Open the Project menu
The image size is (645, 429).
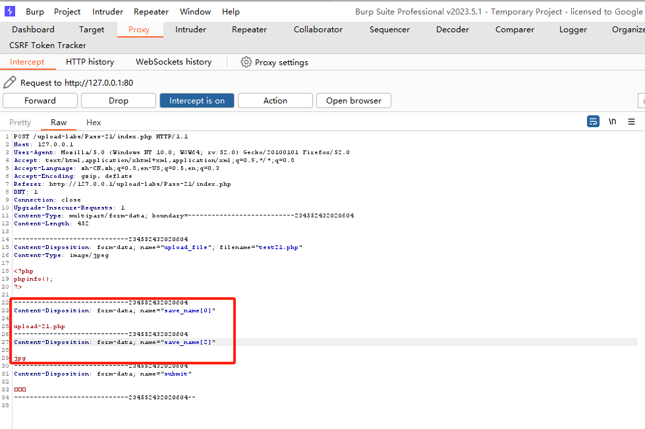point(67,11)
